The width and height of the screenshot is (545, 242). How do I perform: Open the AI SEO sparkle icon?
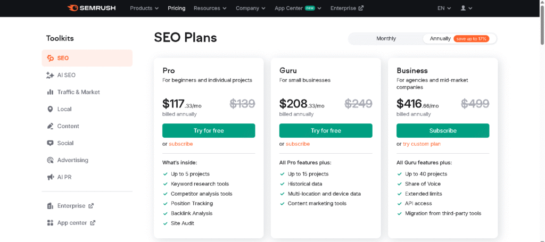(50, 75)
